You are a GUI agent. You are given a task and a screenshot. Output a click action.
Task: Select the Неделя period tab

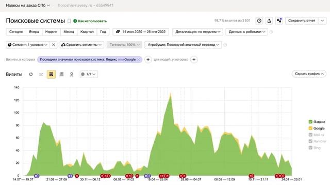click(x=51, y=32)
